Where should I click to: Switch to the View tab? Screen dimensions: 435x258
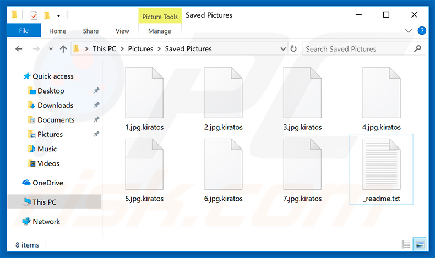(122, 31)
